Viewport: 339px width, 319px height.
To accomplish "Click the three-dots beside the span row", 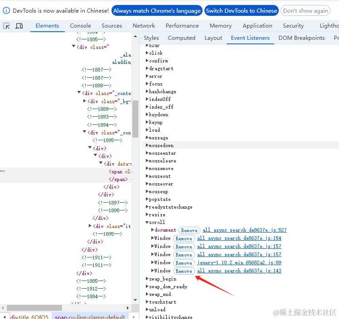I will pos(2,171).
